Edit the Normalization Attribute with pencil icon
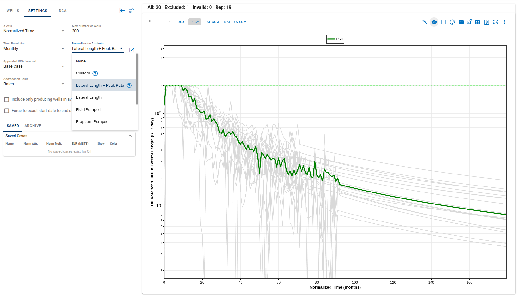The height and width of the screenshot is (295, 518). [x=132, y=50]
